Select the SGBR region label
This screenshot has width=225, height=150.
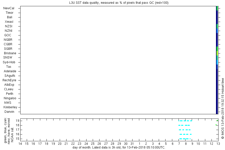point(8,49)
